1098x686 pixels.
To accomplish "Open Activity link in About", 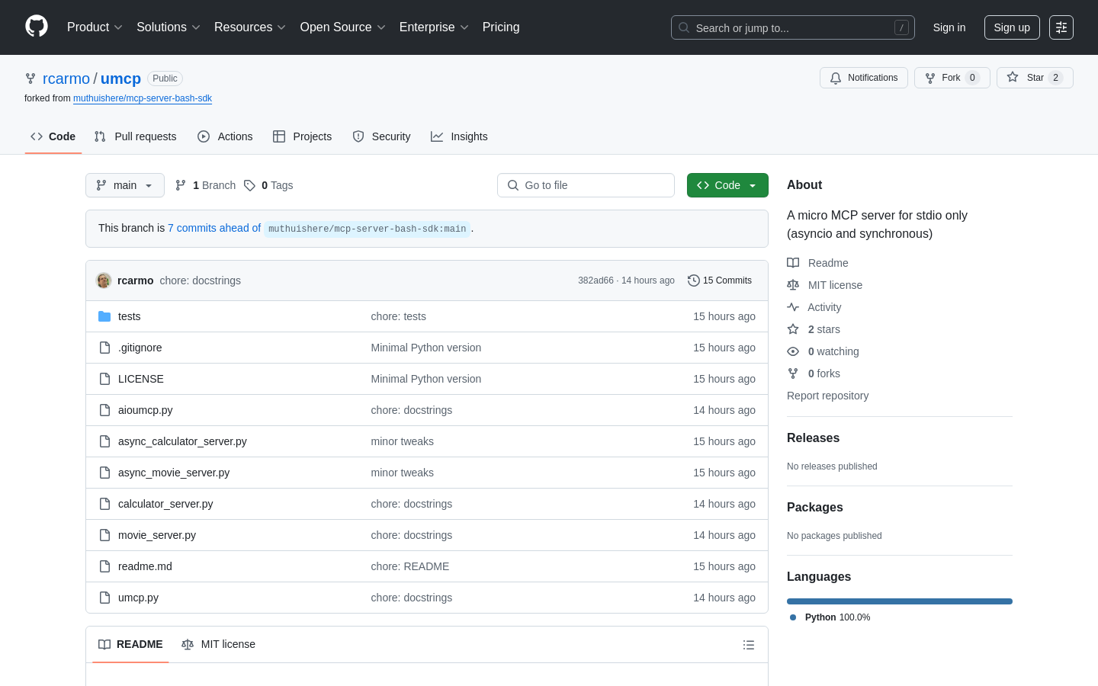I will (814, 307).
